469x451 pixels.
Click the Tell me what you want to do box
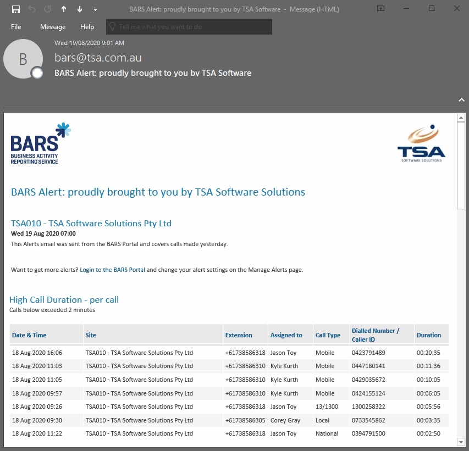[189, 26]
